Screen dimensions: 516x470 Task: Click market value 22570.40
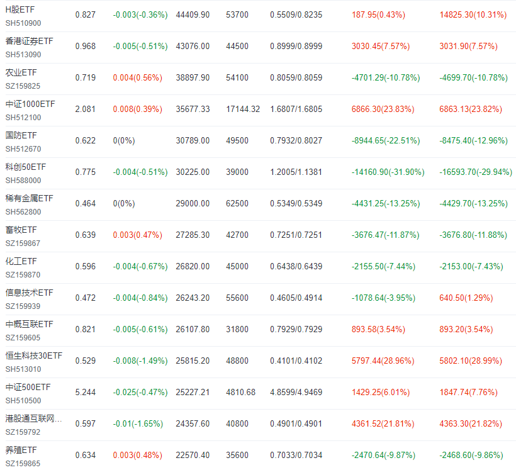(193, 455)
